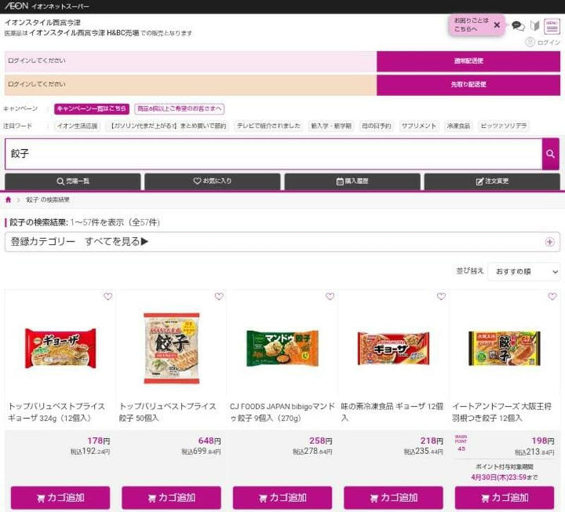Viewport: 565px width, 512px height.
Task: Click the 母の日予約 keyword tag
Action: [x=376, y=126]
